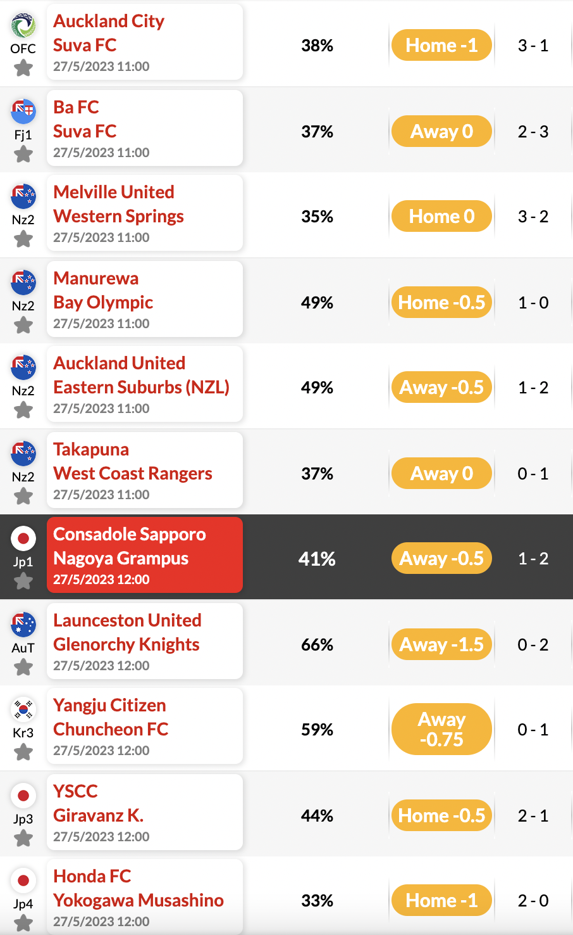Click the Fiji flag icon for Ba FC match
This screenshot has height=935, width=573.
click(23, 111)
